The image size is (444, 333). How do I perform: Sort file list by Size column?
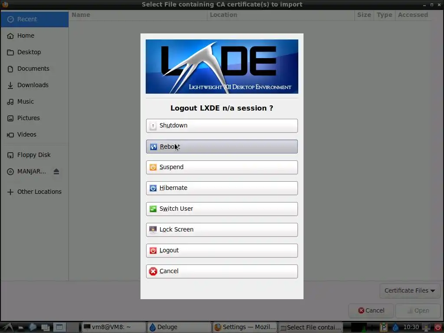pos(364,15)
